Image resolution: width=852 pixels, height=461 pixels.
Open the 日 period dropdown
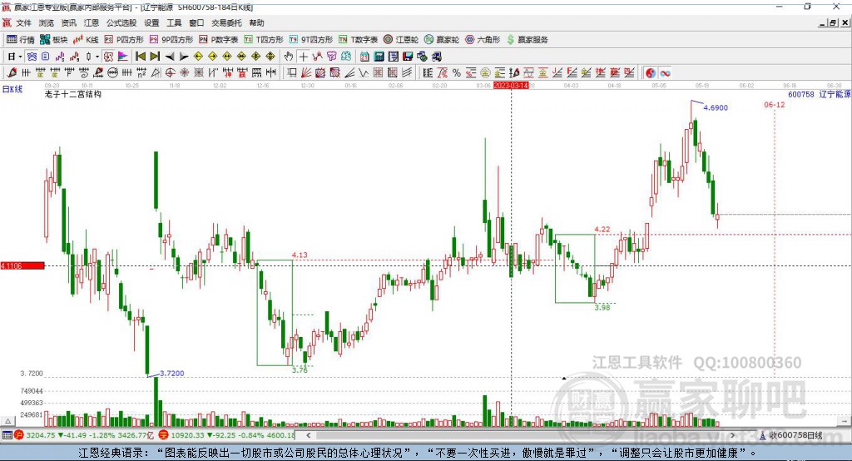(15, 57)
